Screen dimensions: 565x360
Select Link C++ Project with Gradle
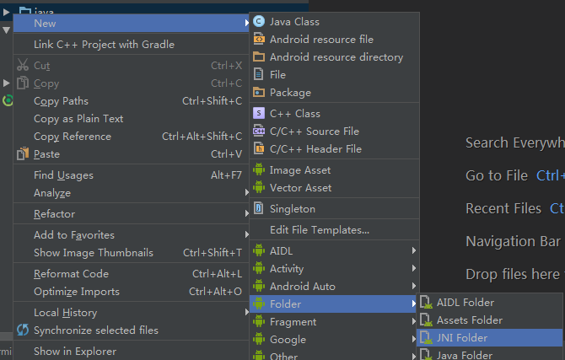click(132, 44)
